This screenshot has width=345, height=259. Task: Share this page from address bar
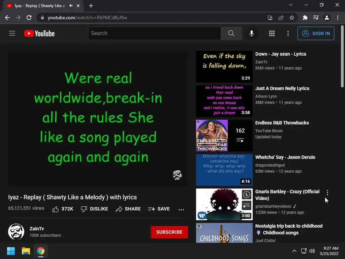coord(281,18)
